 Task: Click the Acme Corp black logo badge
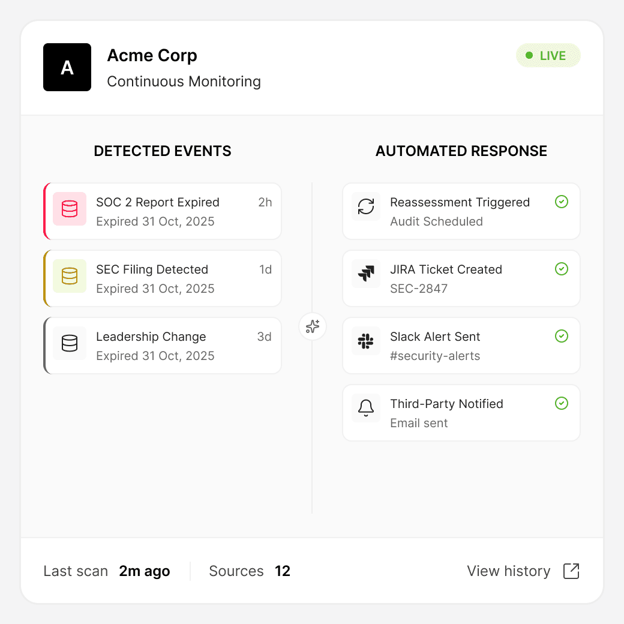tap(67, 67)
